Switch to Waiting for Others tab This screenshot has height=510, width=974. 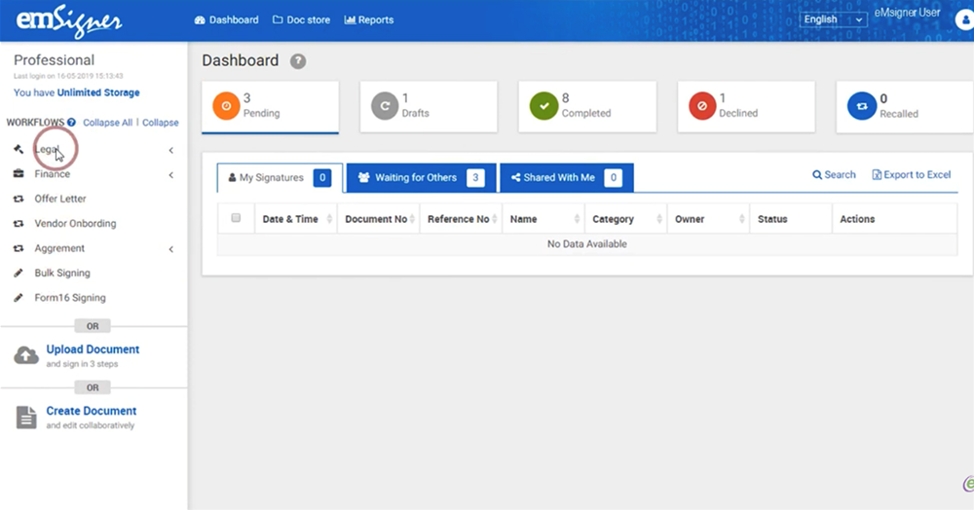421,178
